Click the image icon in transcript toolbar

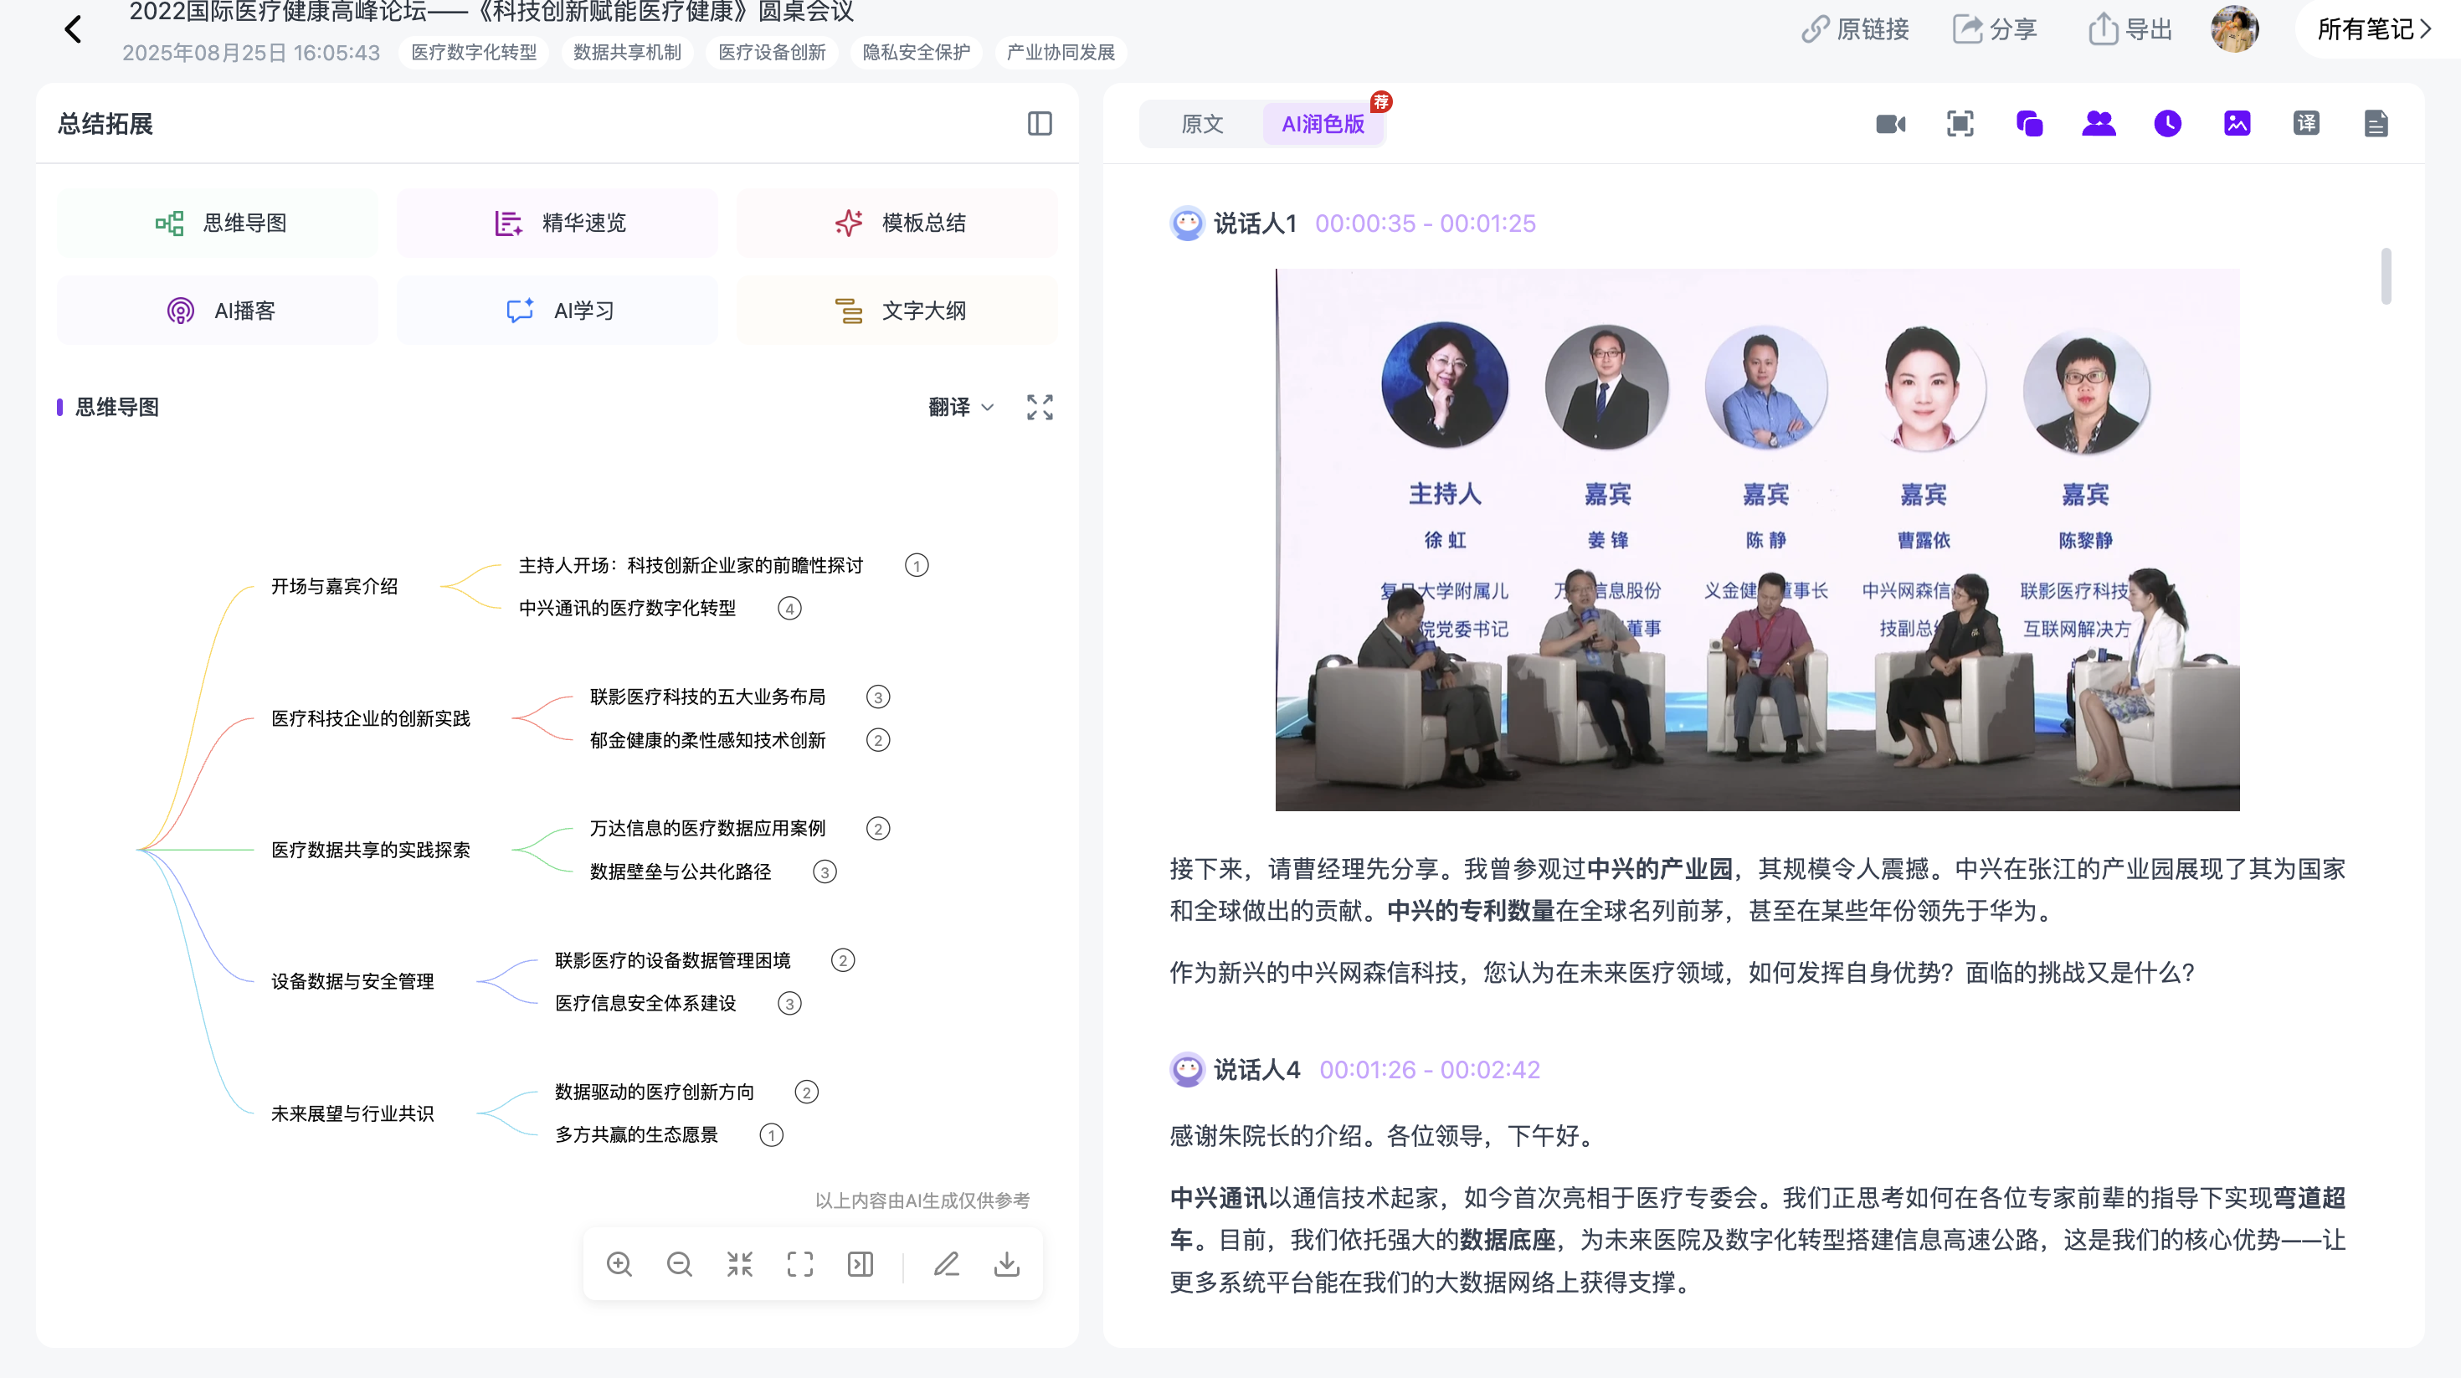pyautogui.click(x=2237, y=124)
